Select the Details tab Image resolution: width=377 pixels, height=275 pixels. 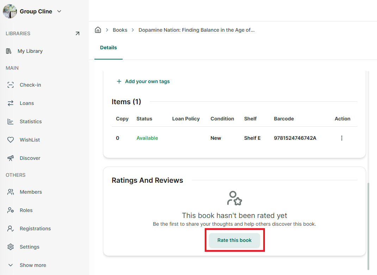pyautogui.click(x=109, y=48)
